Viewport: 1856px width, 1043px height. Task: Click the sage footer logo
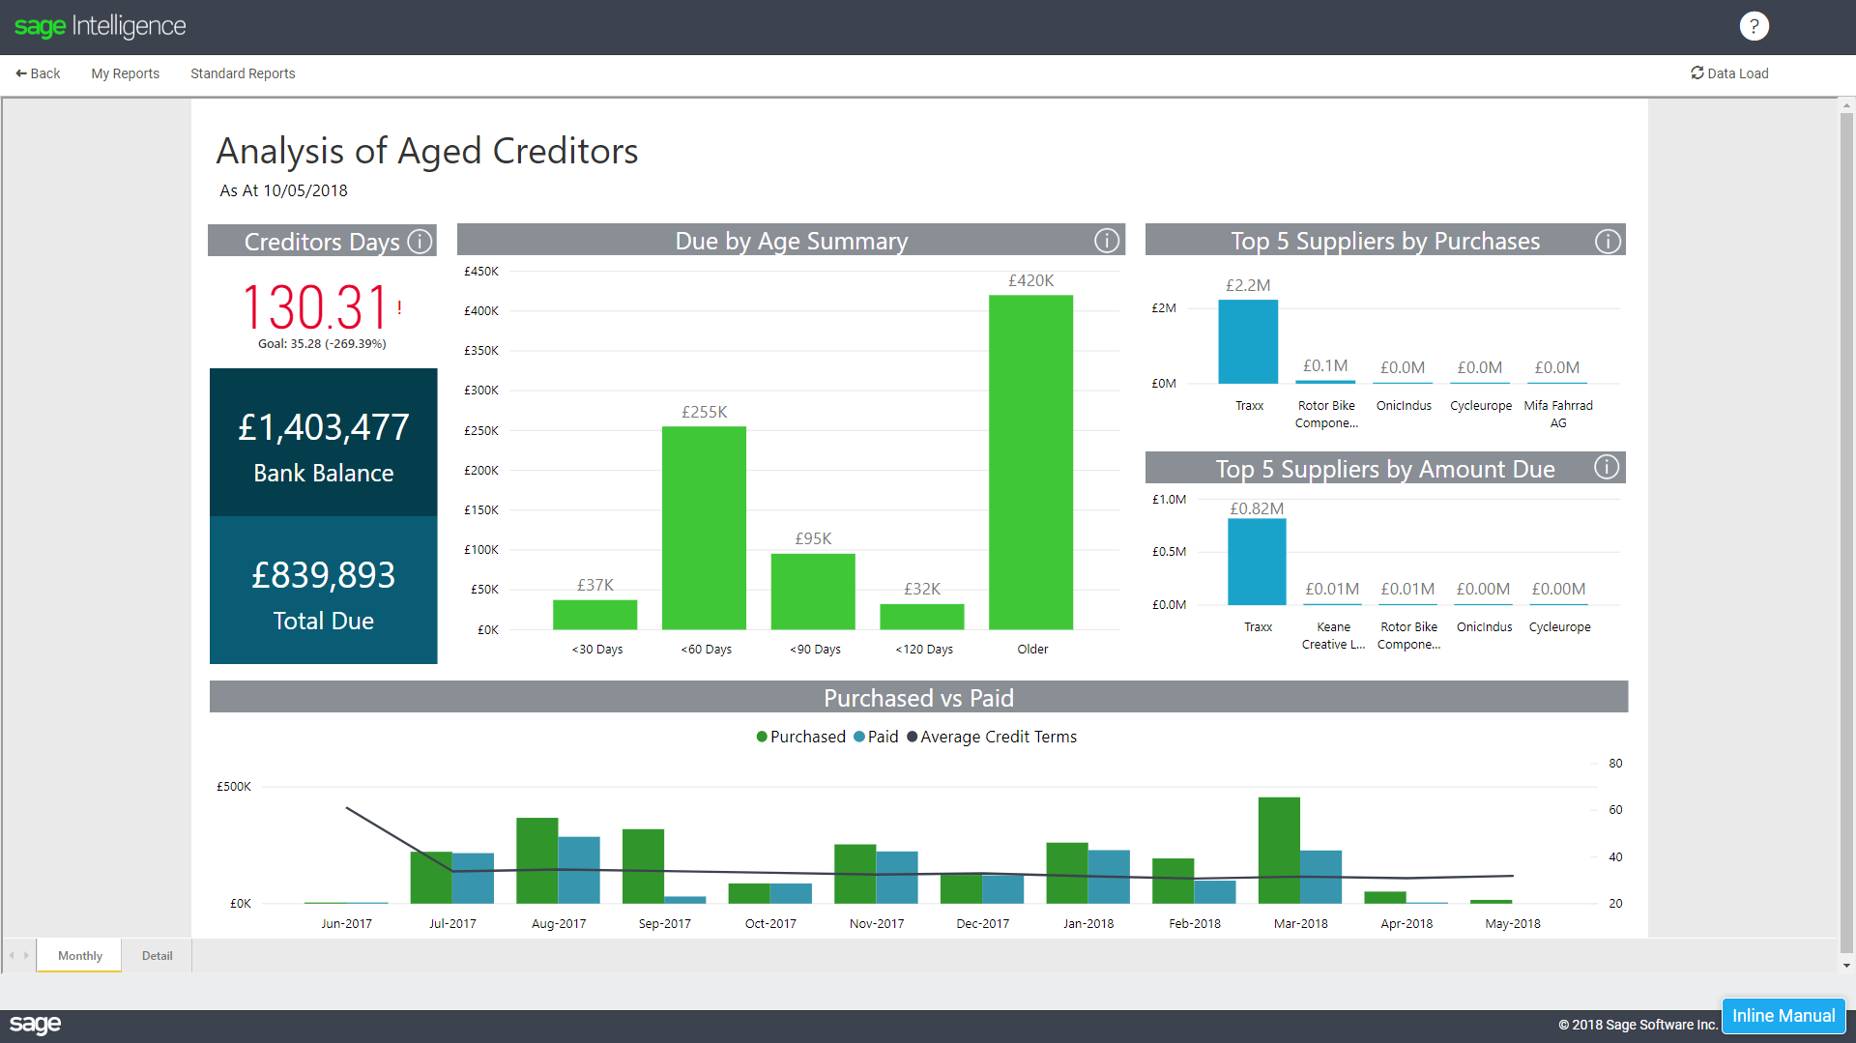coord(35,1024)
